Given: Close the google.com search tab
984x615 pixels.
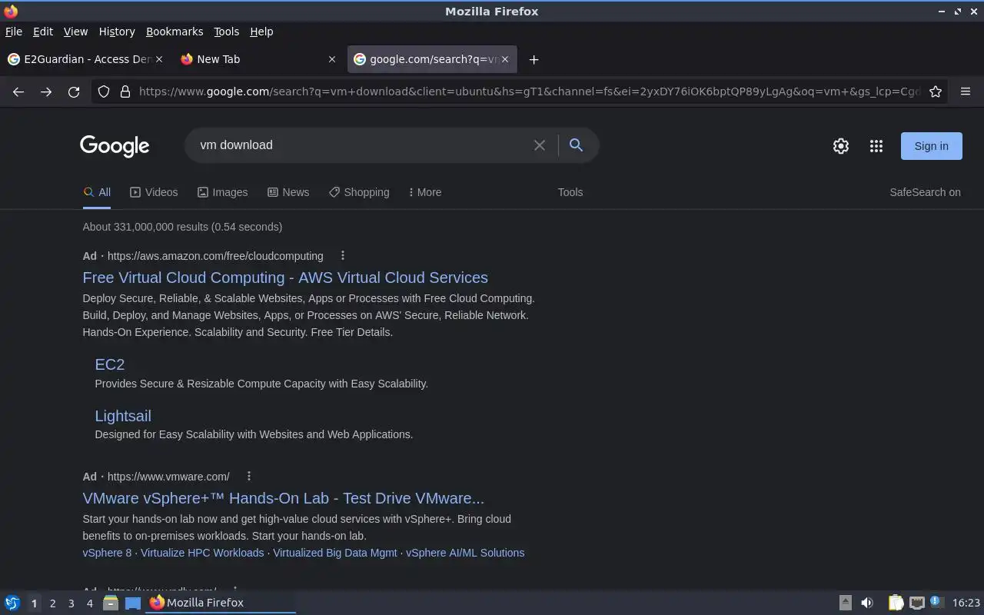Looking at the screenshot, I should [505, 59].
